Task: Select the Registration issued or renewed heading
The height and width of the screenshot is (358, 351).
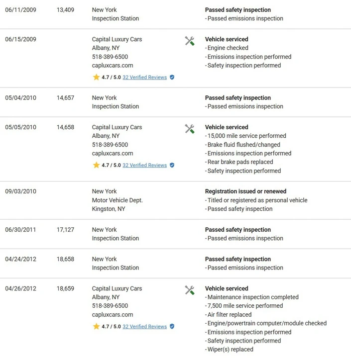Action: pos(245,191)
